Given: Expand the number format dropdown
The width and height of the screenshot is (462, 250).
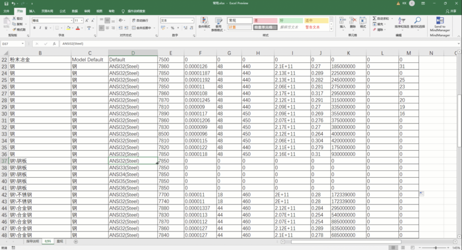Looking at the screenshot, I should 192,20.
